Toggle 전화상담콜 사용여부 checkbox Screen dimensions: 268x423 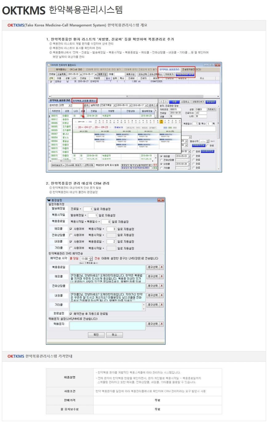[71, 235]
